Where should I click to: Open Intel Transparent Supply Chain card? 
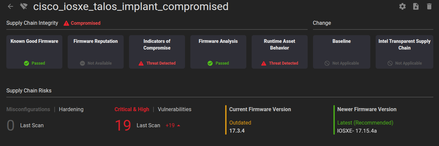[404, 52]
